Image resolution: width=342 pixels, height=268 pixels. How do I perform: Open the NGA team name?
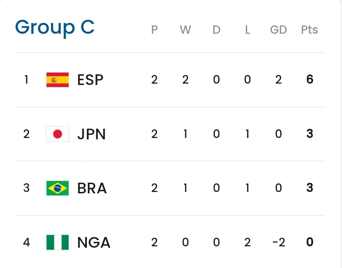pos(94,243)
